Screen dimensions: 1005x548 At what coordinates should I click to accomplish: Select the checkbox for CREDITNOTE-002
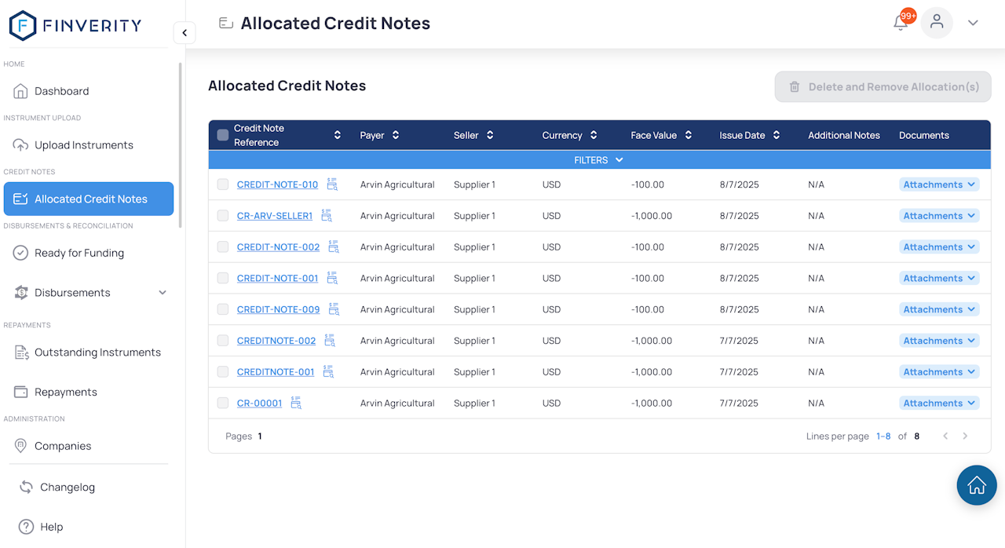click(223, 341)
